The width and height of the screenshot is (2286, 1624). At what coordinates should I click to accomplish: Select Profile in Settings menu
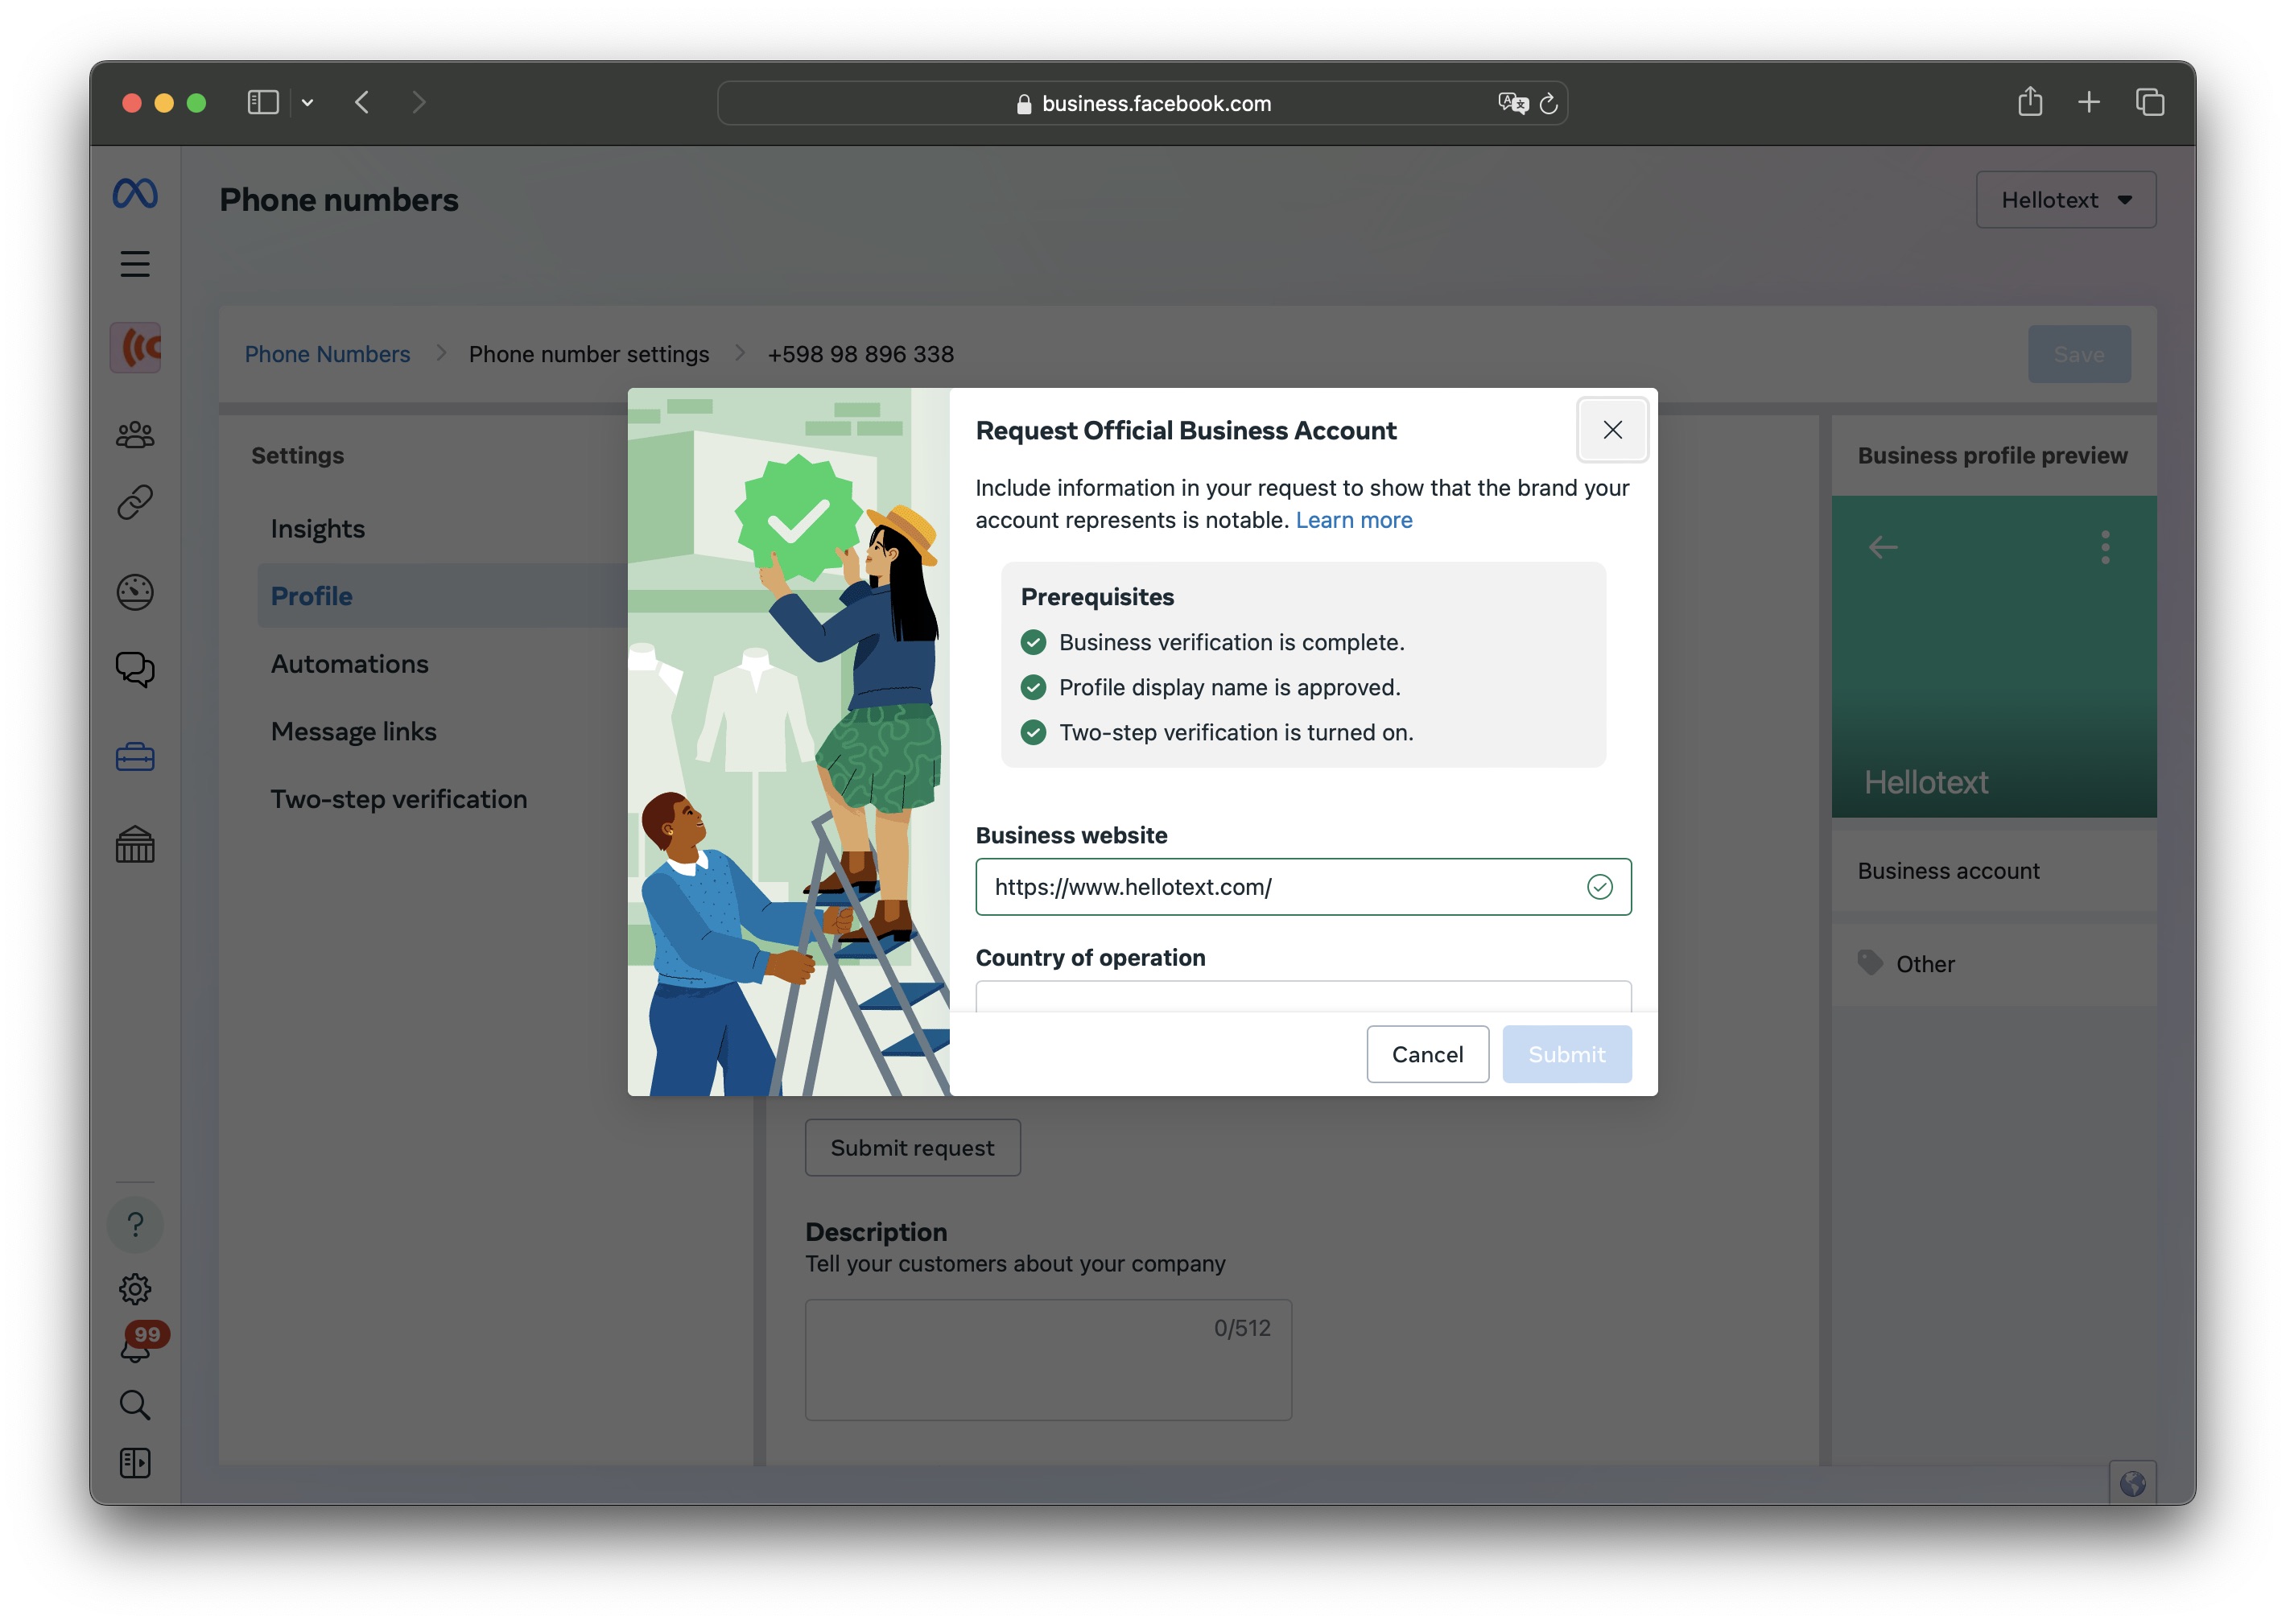pyautogui.click(x=443, y=596)
